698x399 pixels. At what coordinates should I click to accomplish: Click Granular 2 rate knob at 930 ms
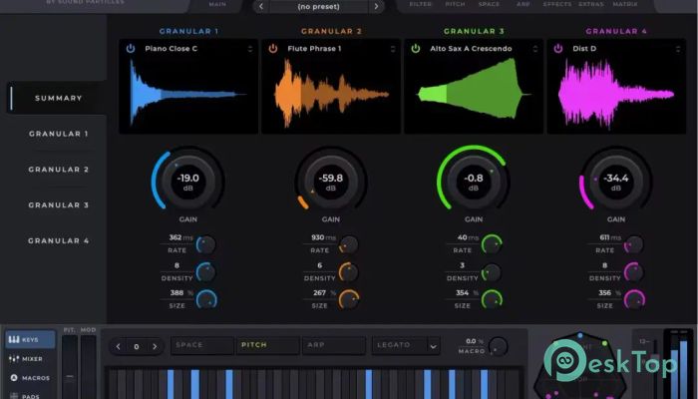349,244
